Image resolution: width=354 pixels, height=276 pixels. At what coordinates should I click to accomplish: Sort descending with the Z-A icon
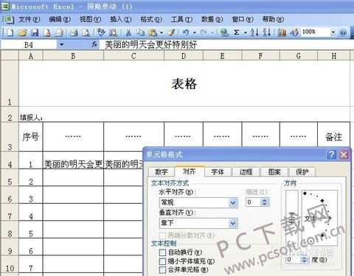pos(266,32)
